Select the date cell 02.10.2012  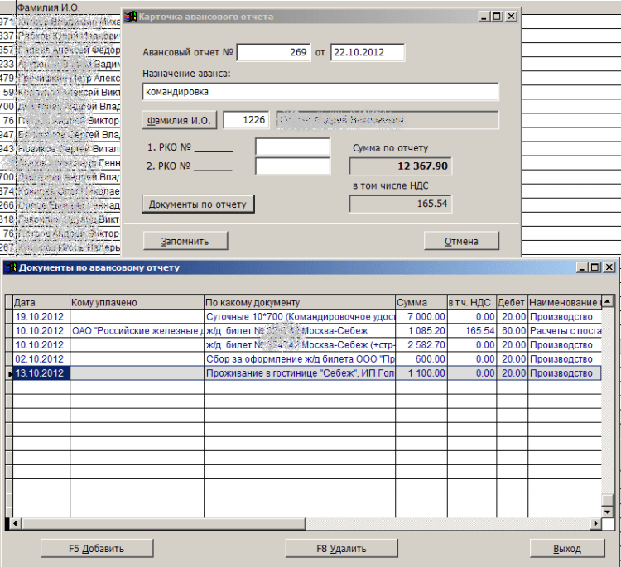41,359
